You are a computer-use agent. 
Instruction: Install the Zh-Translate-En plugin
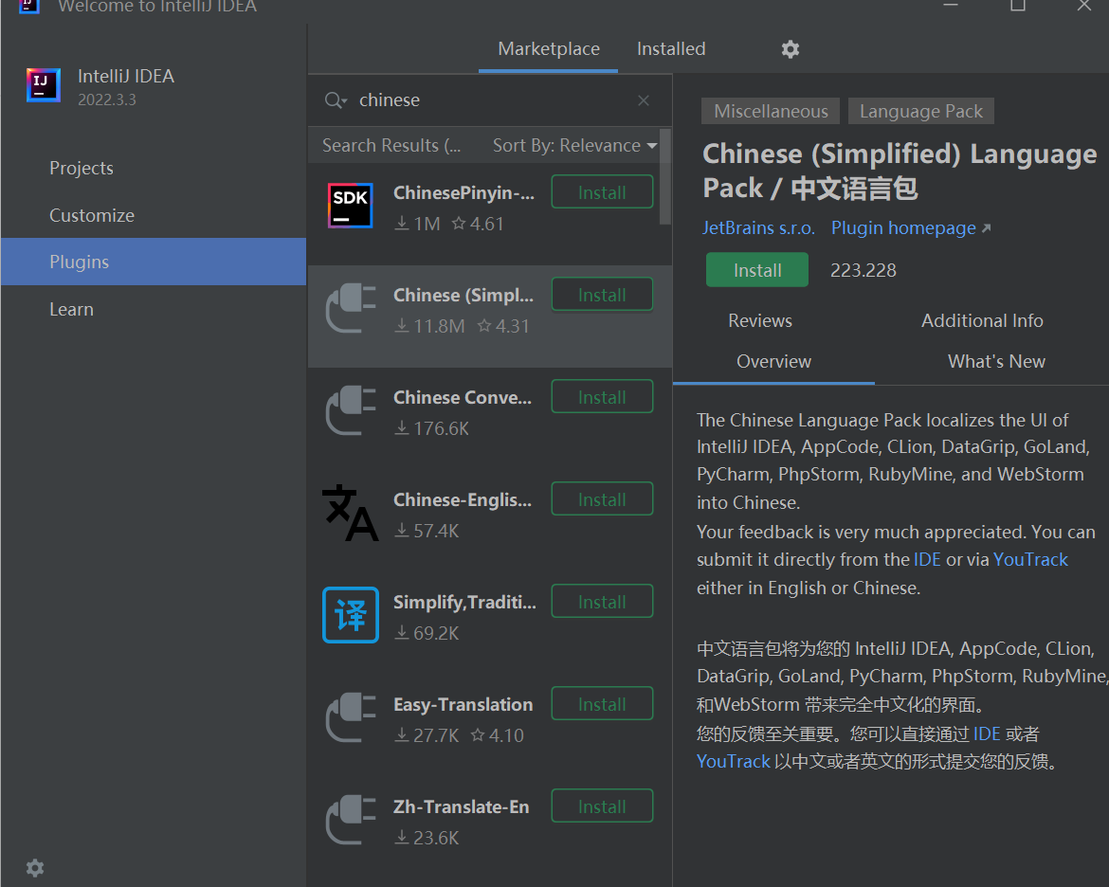coord(602,806)
